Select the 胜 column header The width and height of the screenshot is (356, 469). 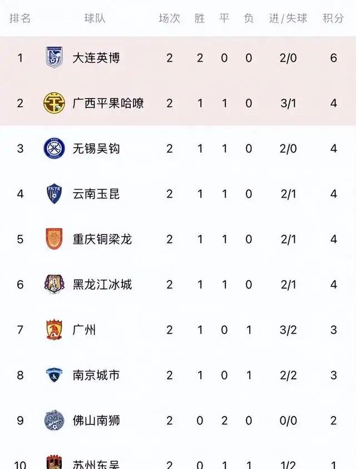(x=200, y=18)
